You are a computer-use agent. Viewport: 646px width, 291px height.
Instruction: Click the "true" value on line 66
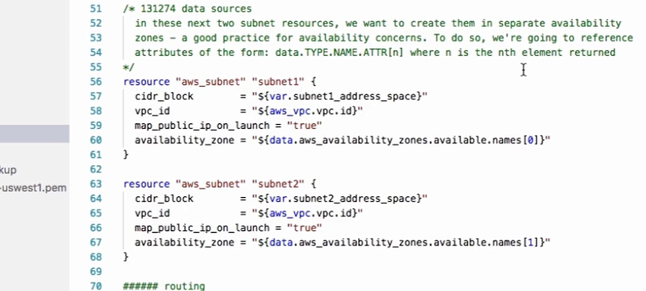click(305, 228)
